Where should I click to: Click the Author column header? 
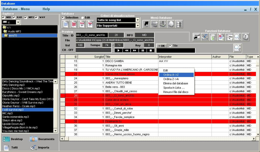(x=220, y=57)
